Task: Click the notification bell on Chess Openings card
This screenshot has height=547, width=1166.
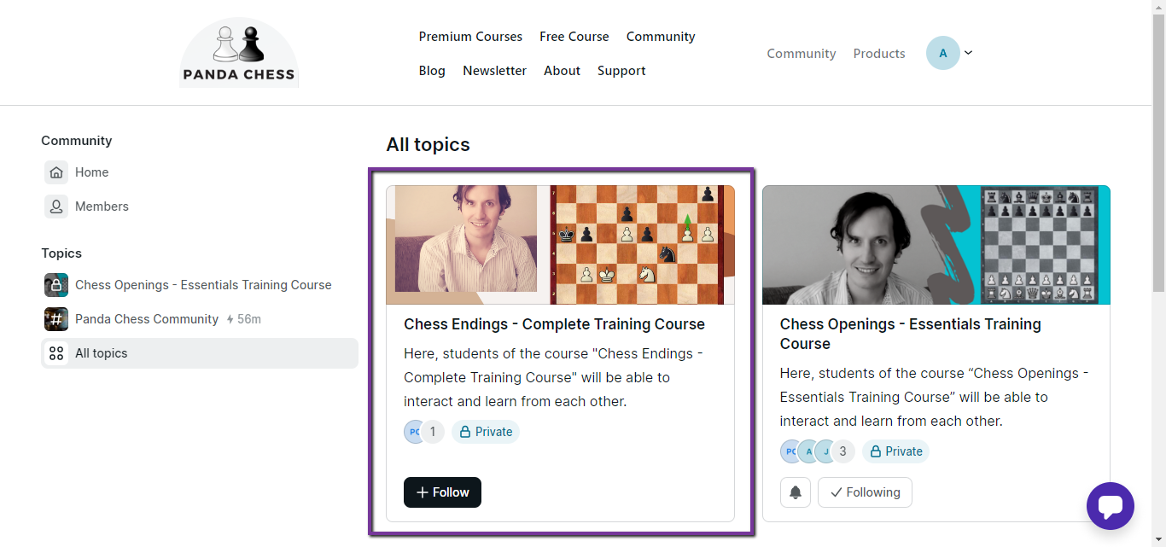Action: coord(796,492)
